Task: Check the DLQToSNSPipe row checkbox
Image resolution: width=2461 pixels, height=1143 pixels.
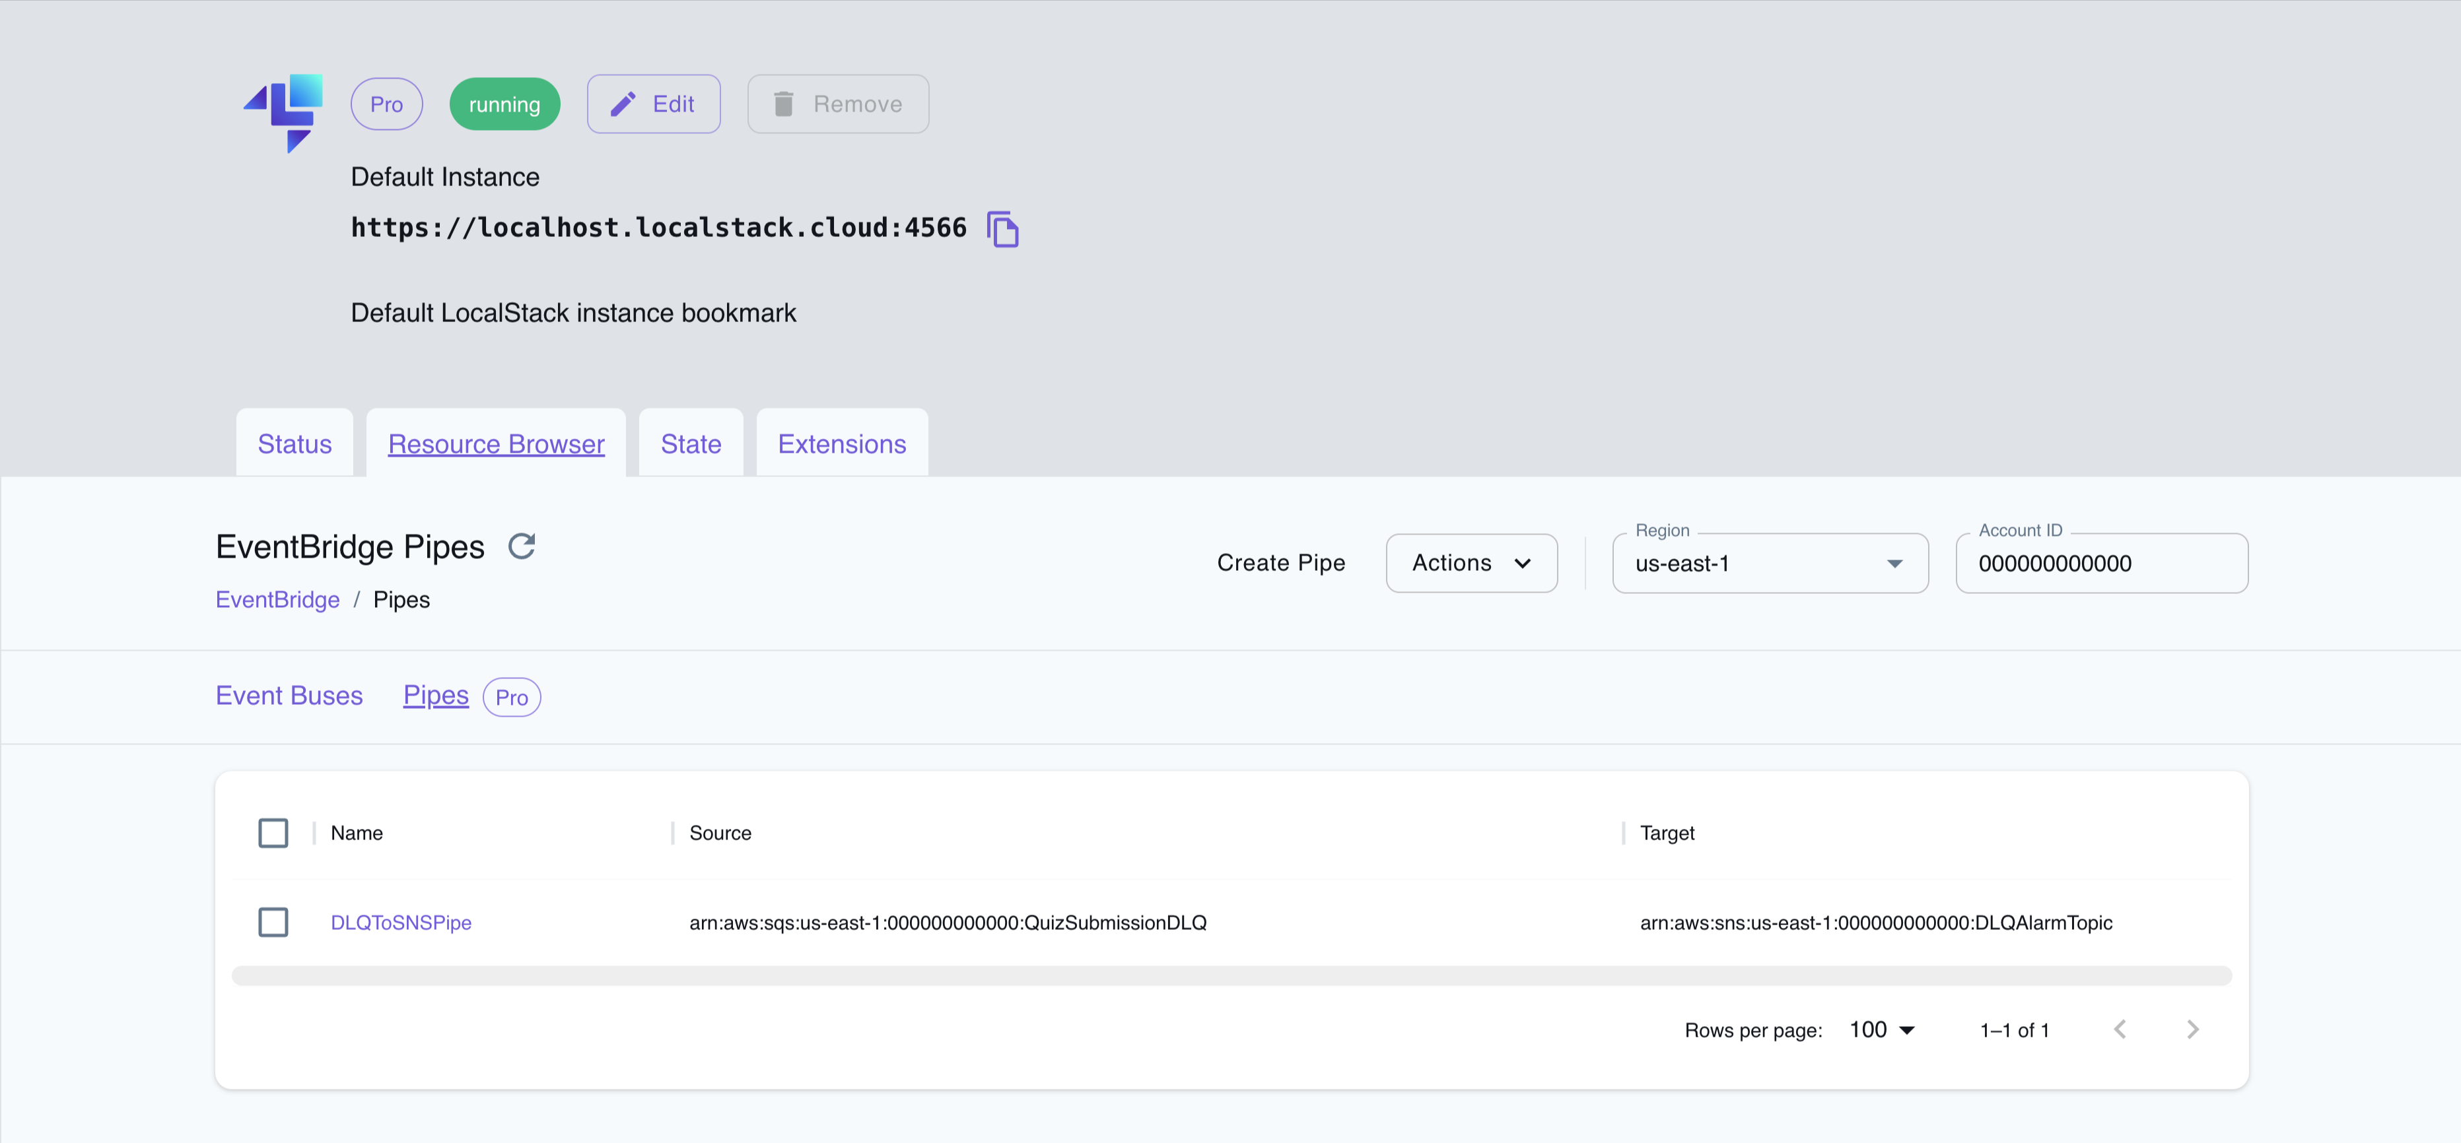Action: (273, 923)
